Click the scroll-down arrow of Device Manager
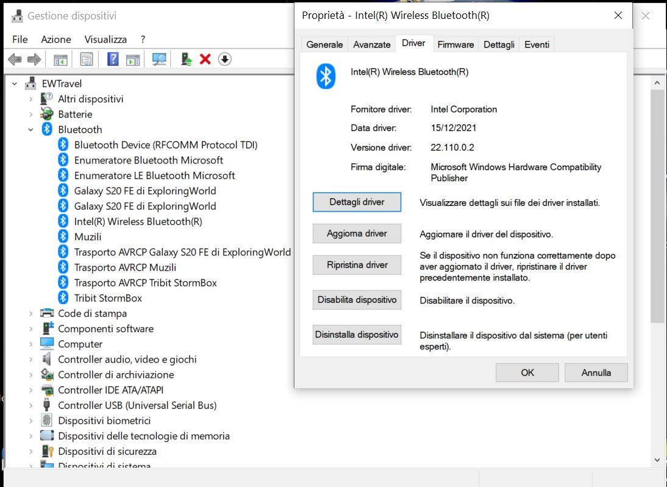667x487 pixels. [657, 460]
